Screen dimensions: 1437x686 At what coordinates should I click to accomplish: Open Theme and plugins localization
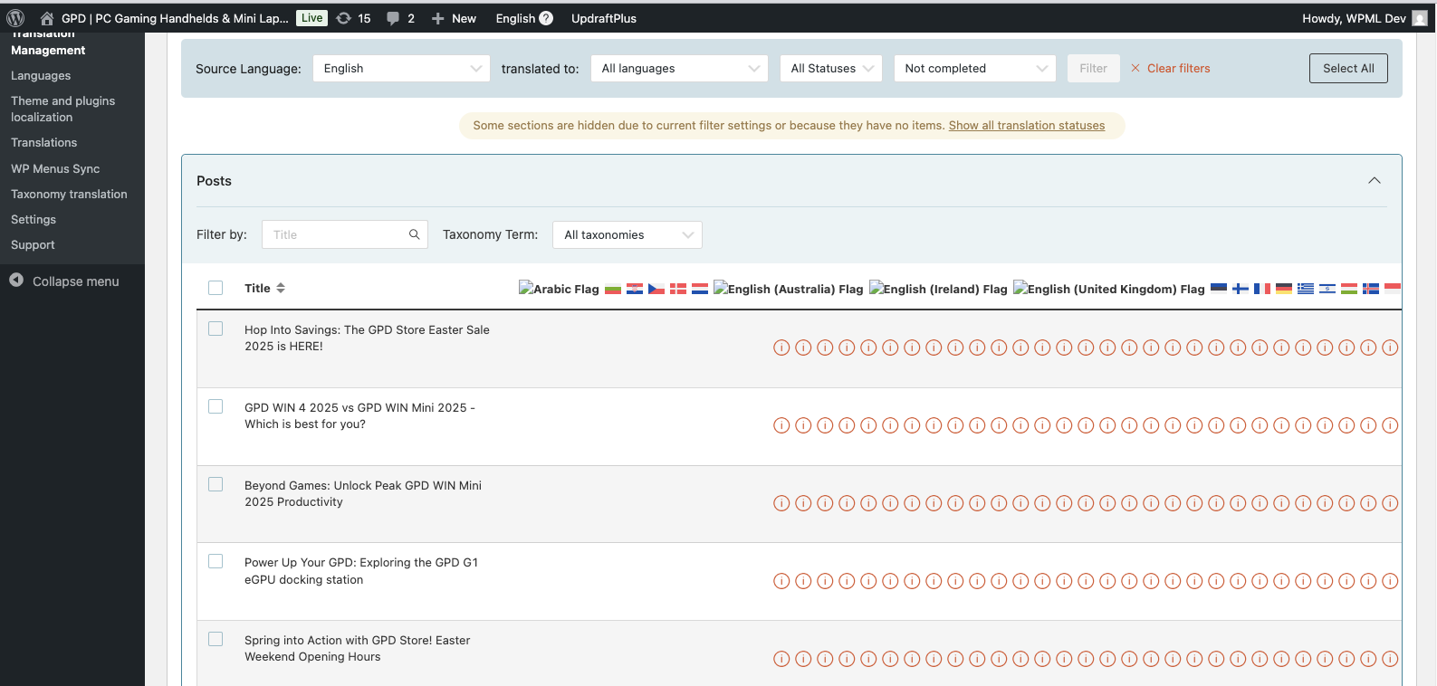[x=63, y=110]
